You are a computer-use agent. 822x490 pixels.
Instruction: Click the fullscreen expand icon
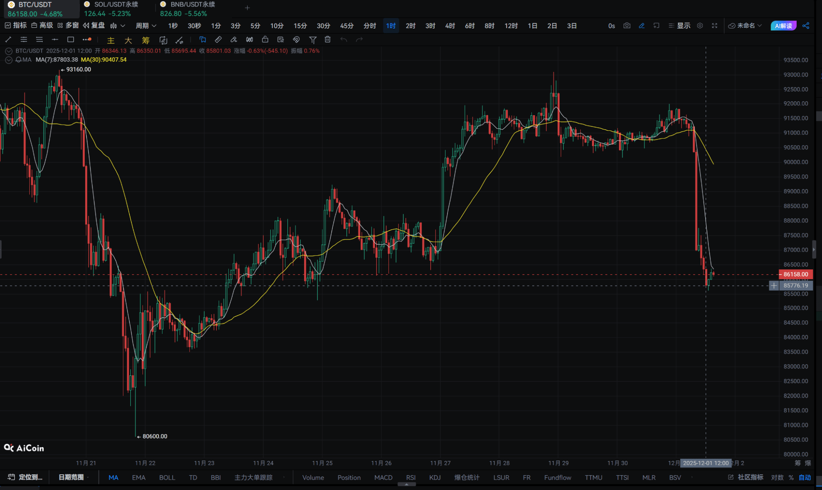click(714, 26)
